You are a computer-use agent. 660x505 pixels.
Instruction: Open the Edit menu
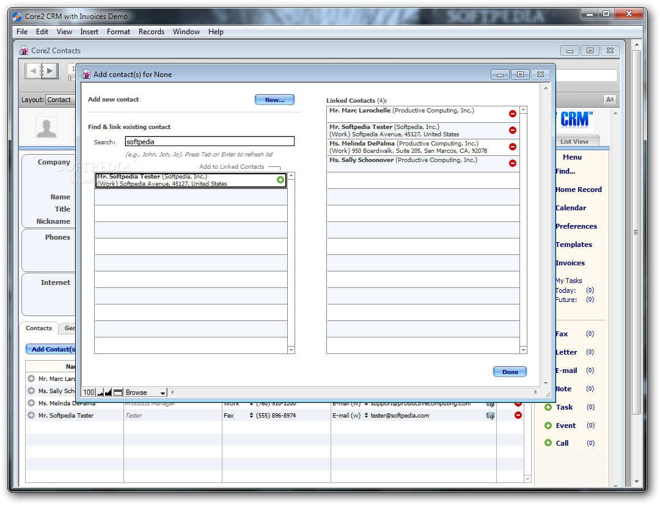tap(42, 32)
